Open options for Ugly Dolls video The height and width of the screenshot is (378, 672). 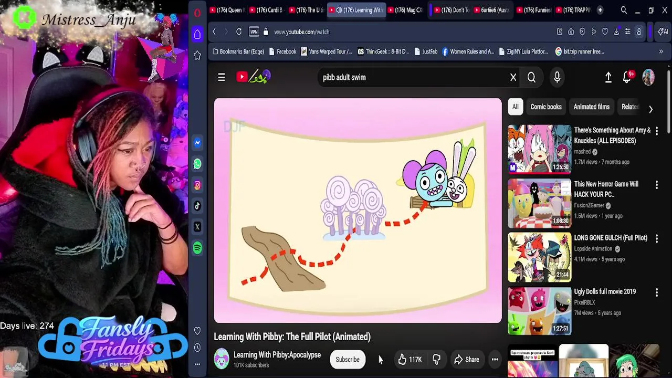657,292
